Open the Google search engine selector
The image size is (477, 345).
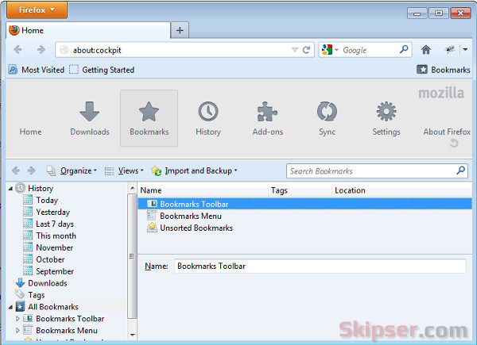tap(330, 50)
